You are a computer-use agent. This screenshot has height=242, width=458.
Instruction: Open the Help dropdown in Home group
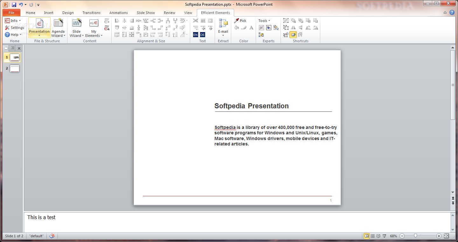tap(13, 35)
